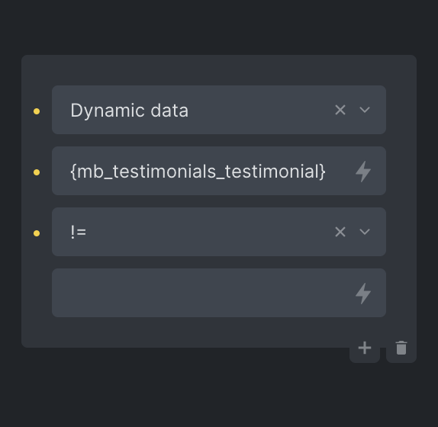This screenshot has height=427, width=438.
Task: Click the closing brace of testimonial tag
Action: (x=322, y=172)
